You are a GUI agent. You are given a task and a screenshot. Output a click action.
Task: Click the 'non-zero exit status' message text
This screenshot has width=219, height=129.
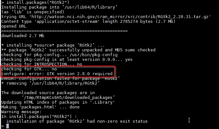point(122,121)
